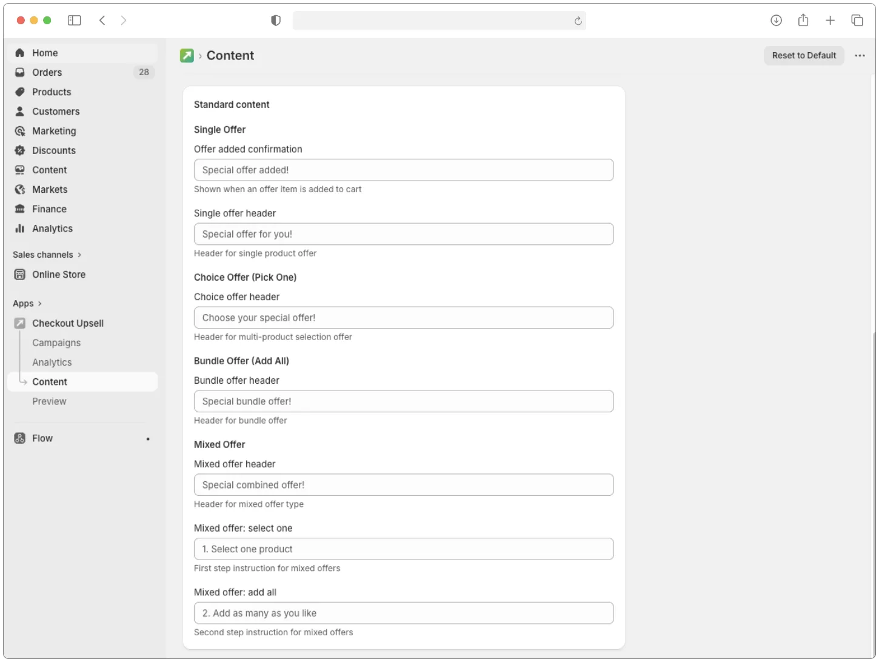Viewport: 879px width, 662px height.
Task: Open the more options menu beside Reset to Default
Action: 860,55
